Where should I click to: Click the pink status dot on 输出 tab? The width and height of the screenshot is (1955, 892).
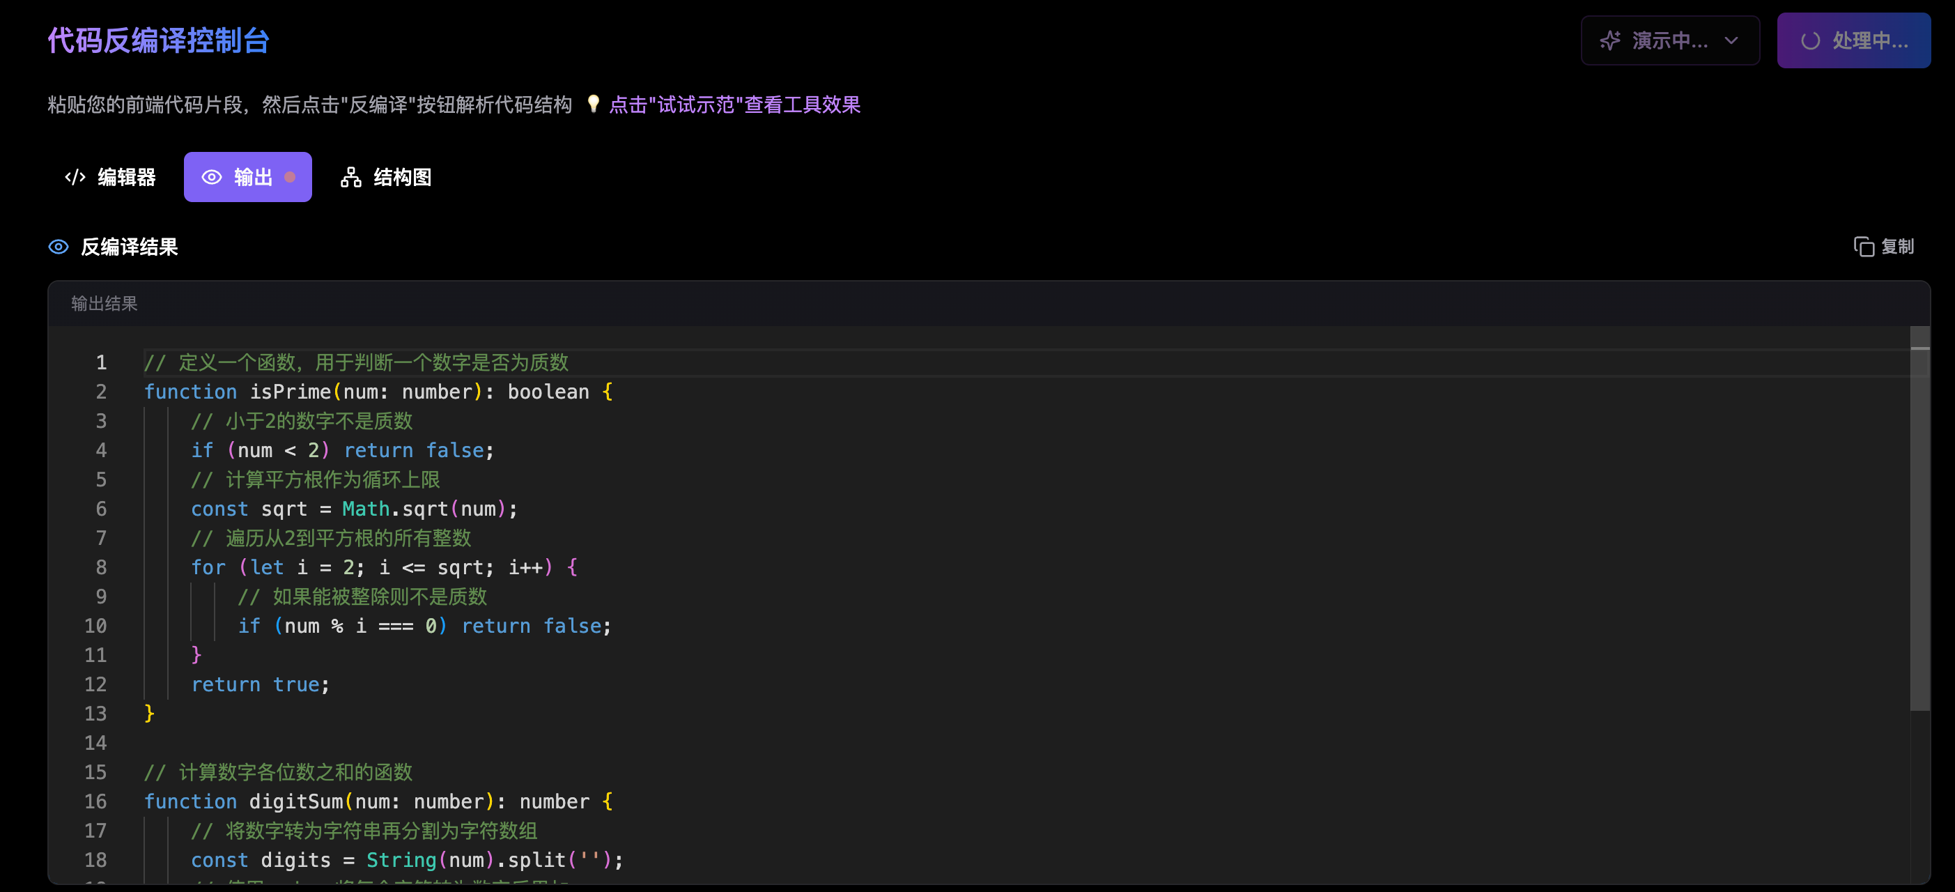(290, 177)
